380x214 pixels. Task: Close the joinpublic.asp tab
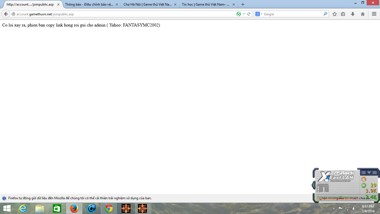tap(58, 4)
